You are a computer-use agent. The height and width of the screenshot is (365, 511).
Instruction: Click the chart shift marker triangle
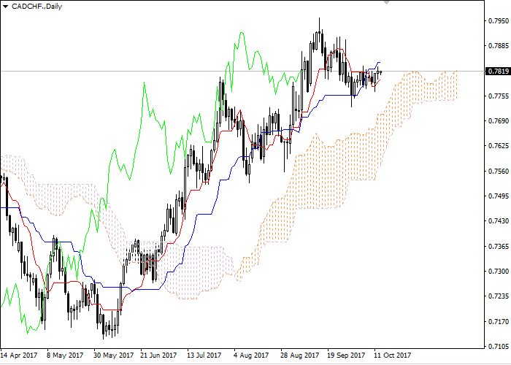(386, 2)
